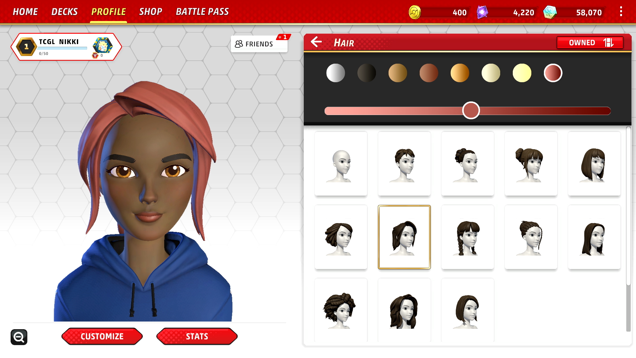Image resolution: width=636 pixels, height=358 pixels.
Task: Open the BATTLE PASS tab
Action: (x=203, y=11)
